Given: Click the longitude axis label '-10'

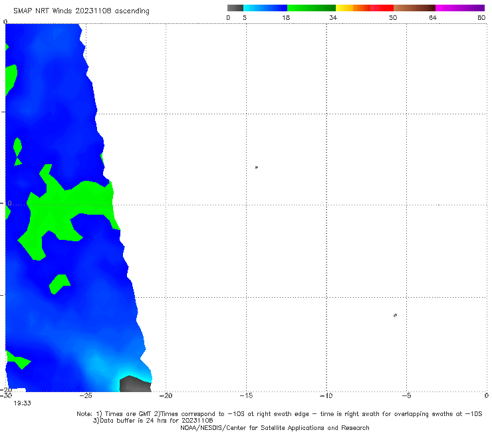Looking at the screenshot, I should 326,396.
